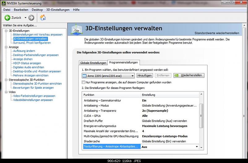Open HDCP-Status anzeigen
Screen dimensions: 248x163
pyautogui.click(x=27, y=63)
